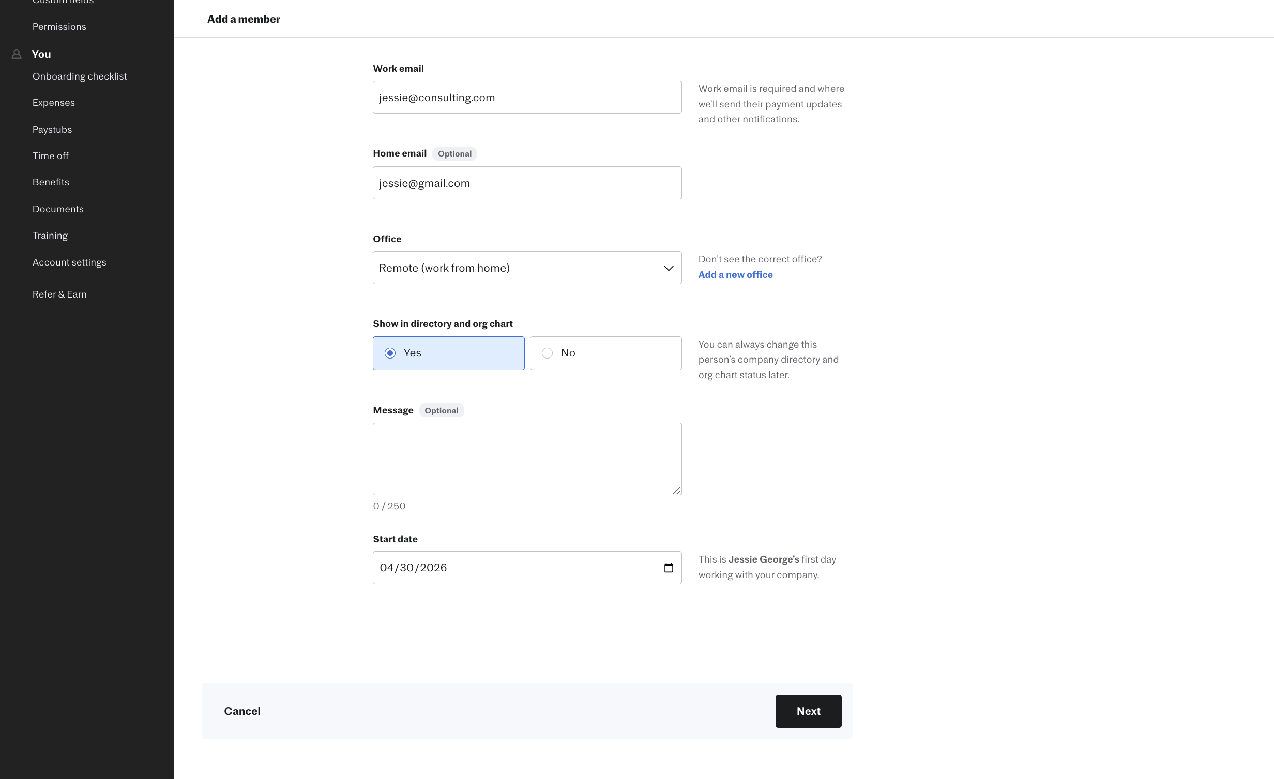Click Cancel to discard the form
Image resolution: width=1274 pixels, height=779 pixels.
[x=242, y=711]
